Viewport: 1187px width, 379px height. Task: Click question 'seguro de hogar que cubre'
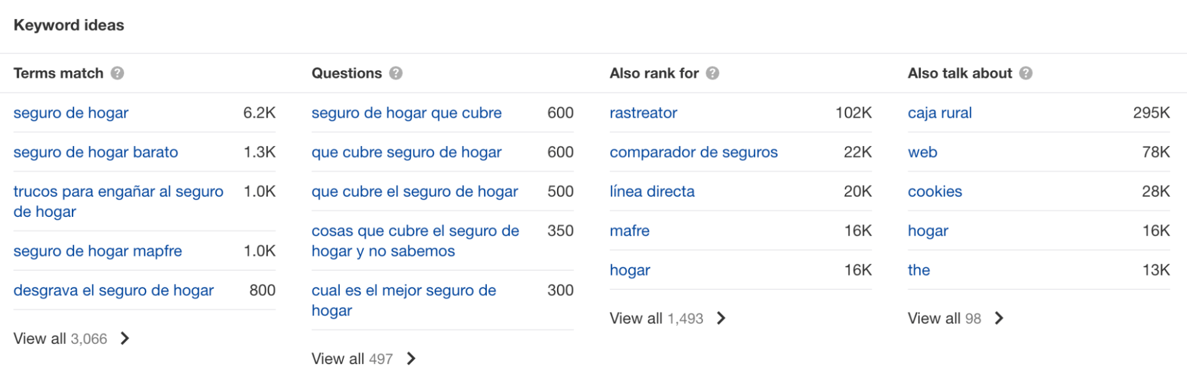406,113
